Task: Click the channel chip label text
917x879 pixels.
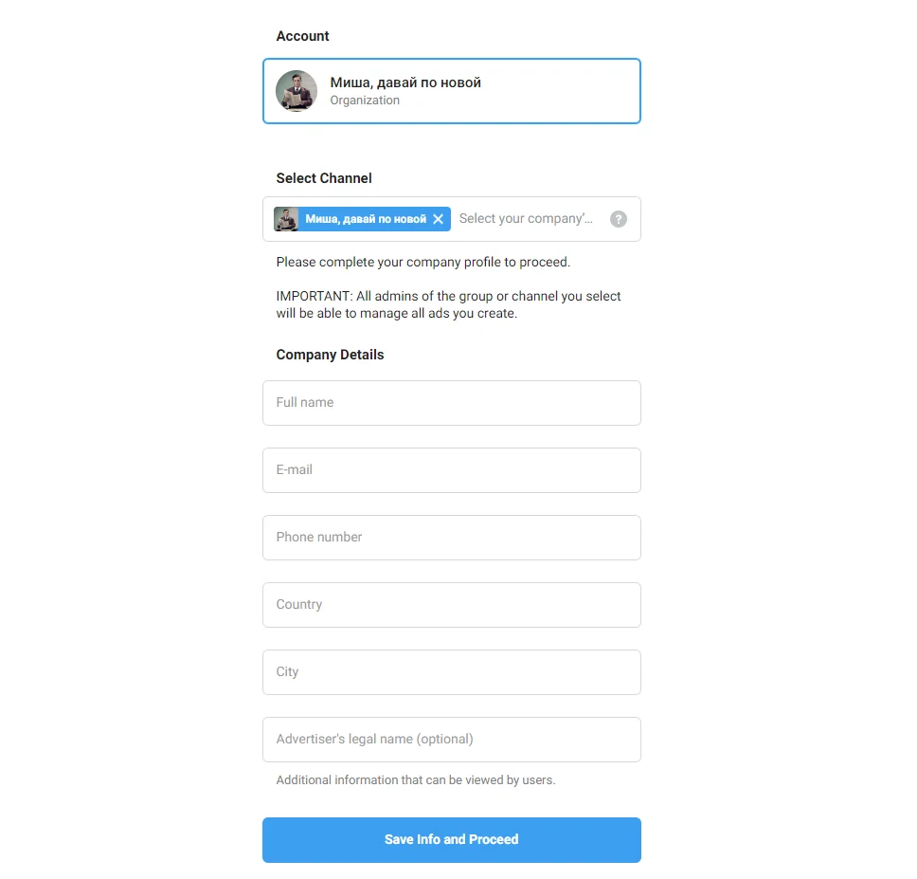Action: (366, 219)
